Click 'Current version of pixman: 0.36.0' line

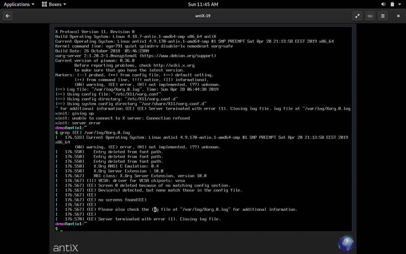point(95,60)
